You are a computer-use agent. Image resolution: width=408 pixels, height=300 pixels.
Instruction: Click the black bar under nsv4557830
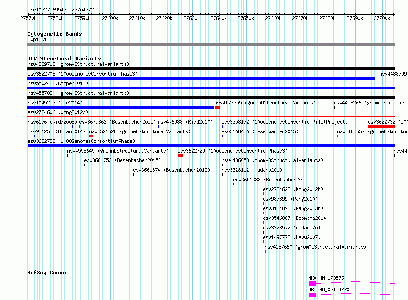coord(211,98)
